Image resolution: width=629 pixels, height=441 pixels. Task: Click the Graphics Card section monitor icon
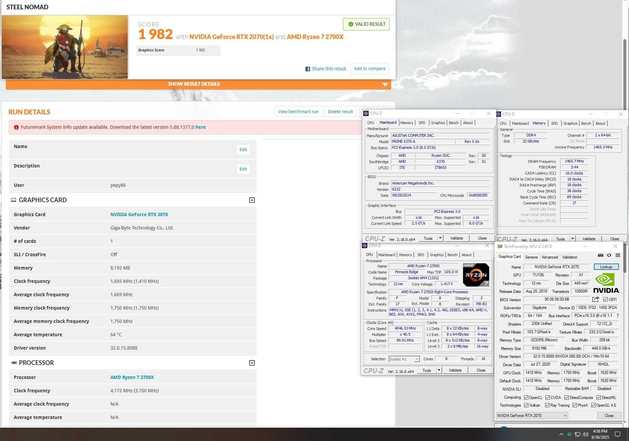(14, 200)
